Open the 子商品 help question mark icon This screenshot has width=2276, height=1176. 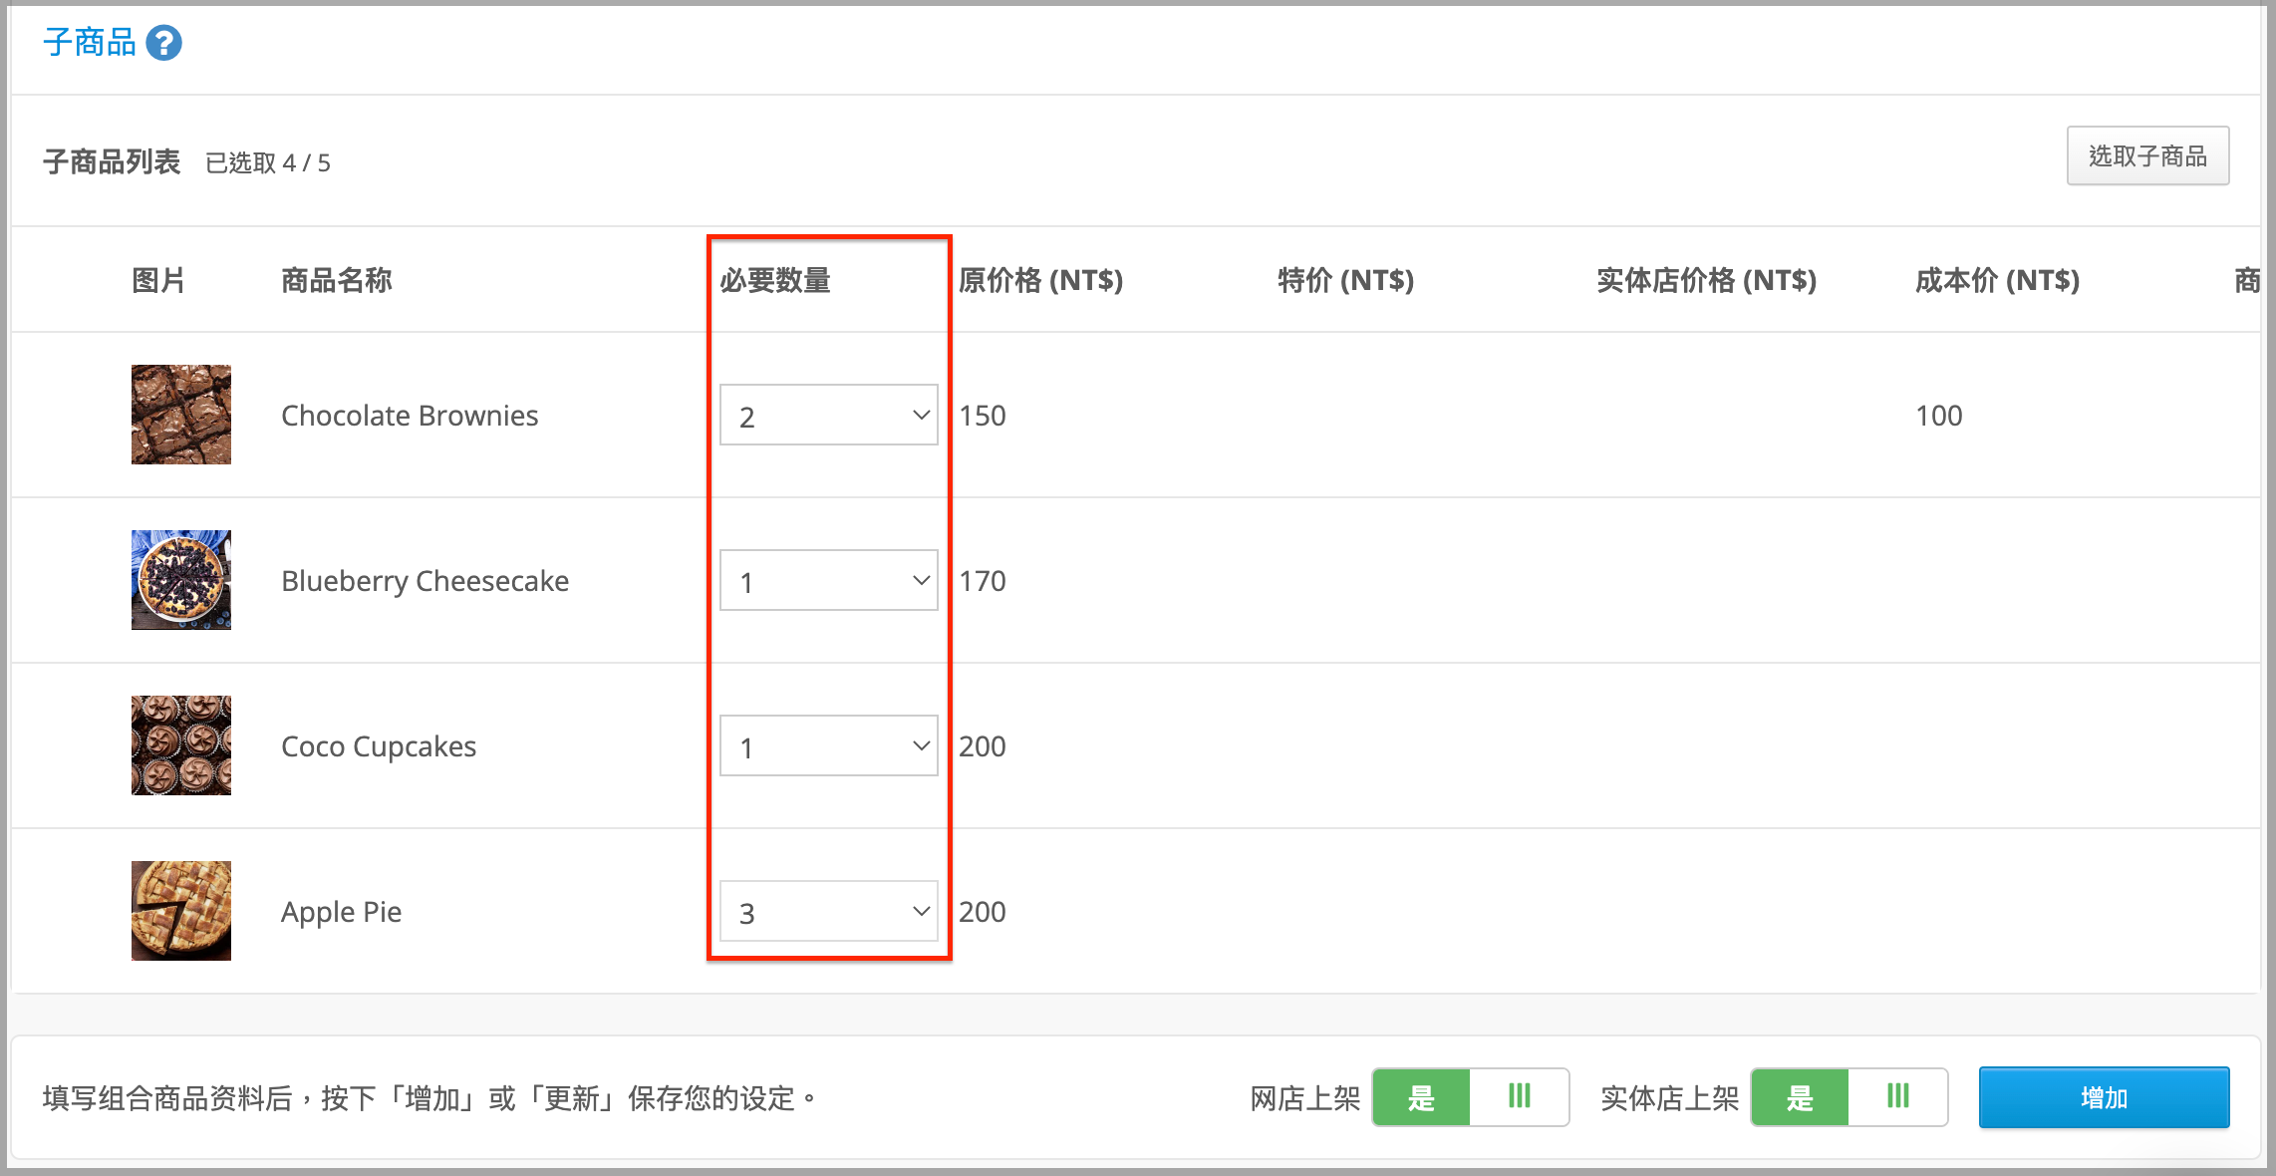point(164,43)
